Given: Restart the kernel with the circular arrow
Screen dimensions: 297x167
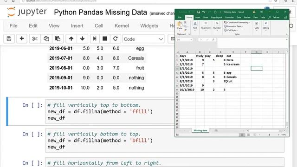Looking at the screenshot, I should [116, 39].
